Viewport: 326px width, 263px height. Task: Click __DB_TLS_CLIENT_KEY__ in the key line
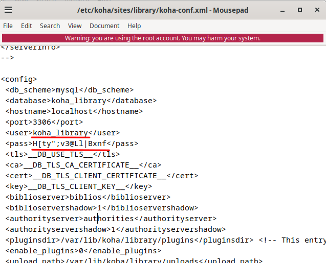[76, 186]
